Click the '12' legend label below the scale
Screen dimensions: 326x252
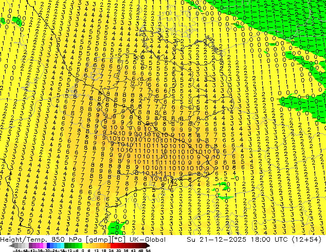[x=96, y=250]
